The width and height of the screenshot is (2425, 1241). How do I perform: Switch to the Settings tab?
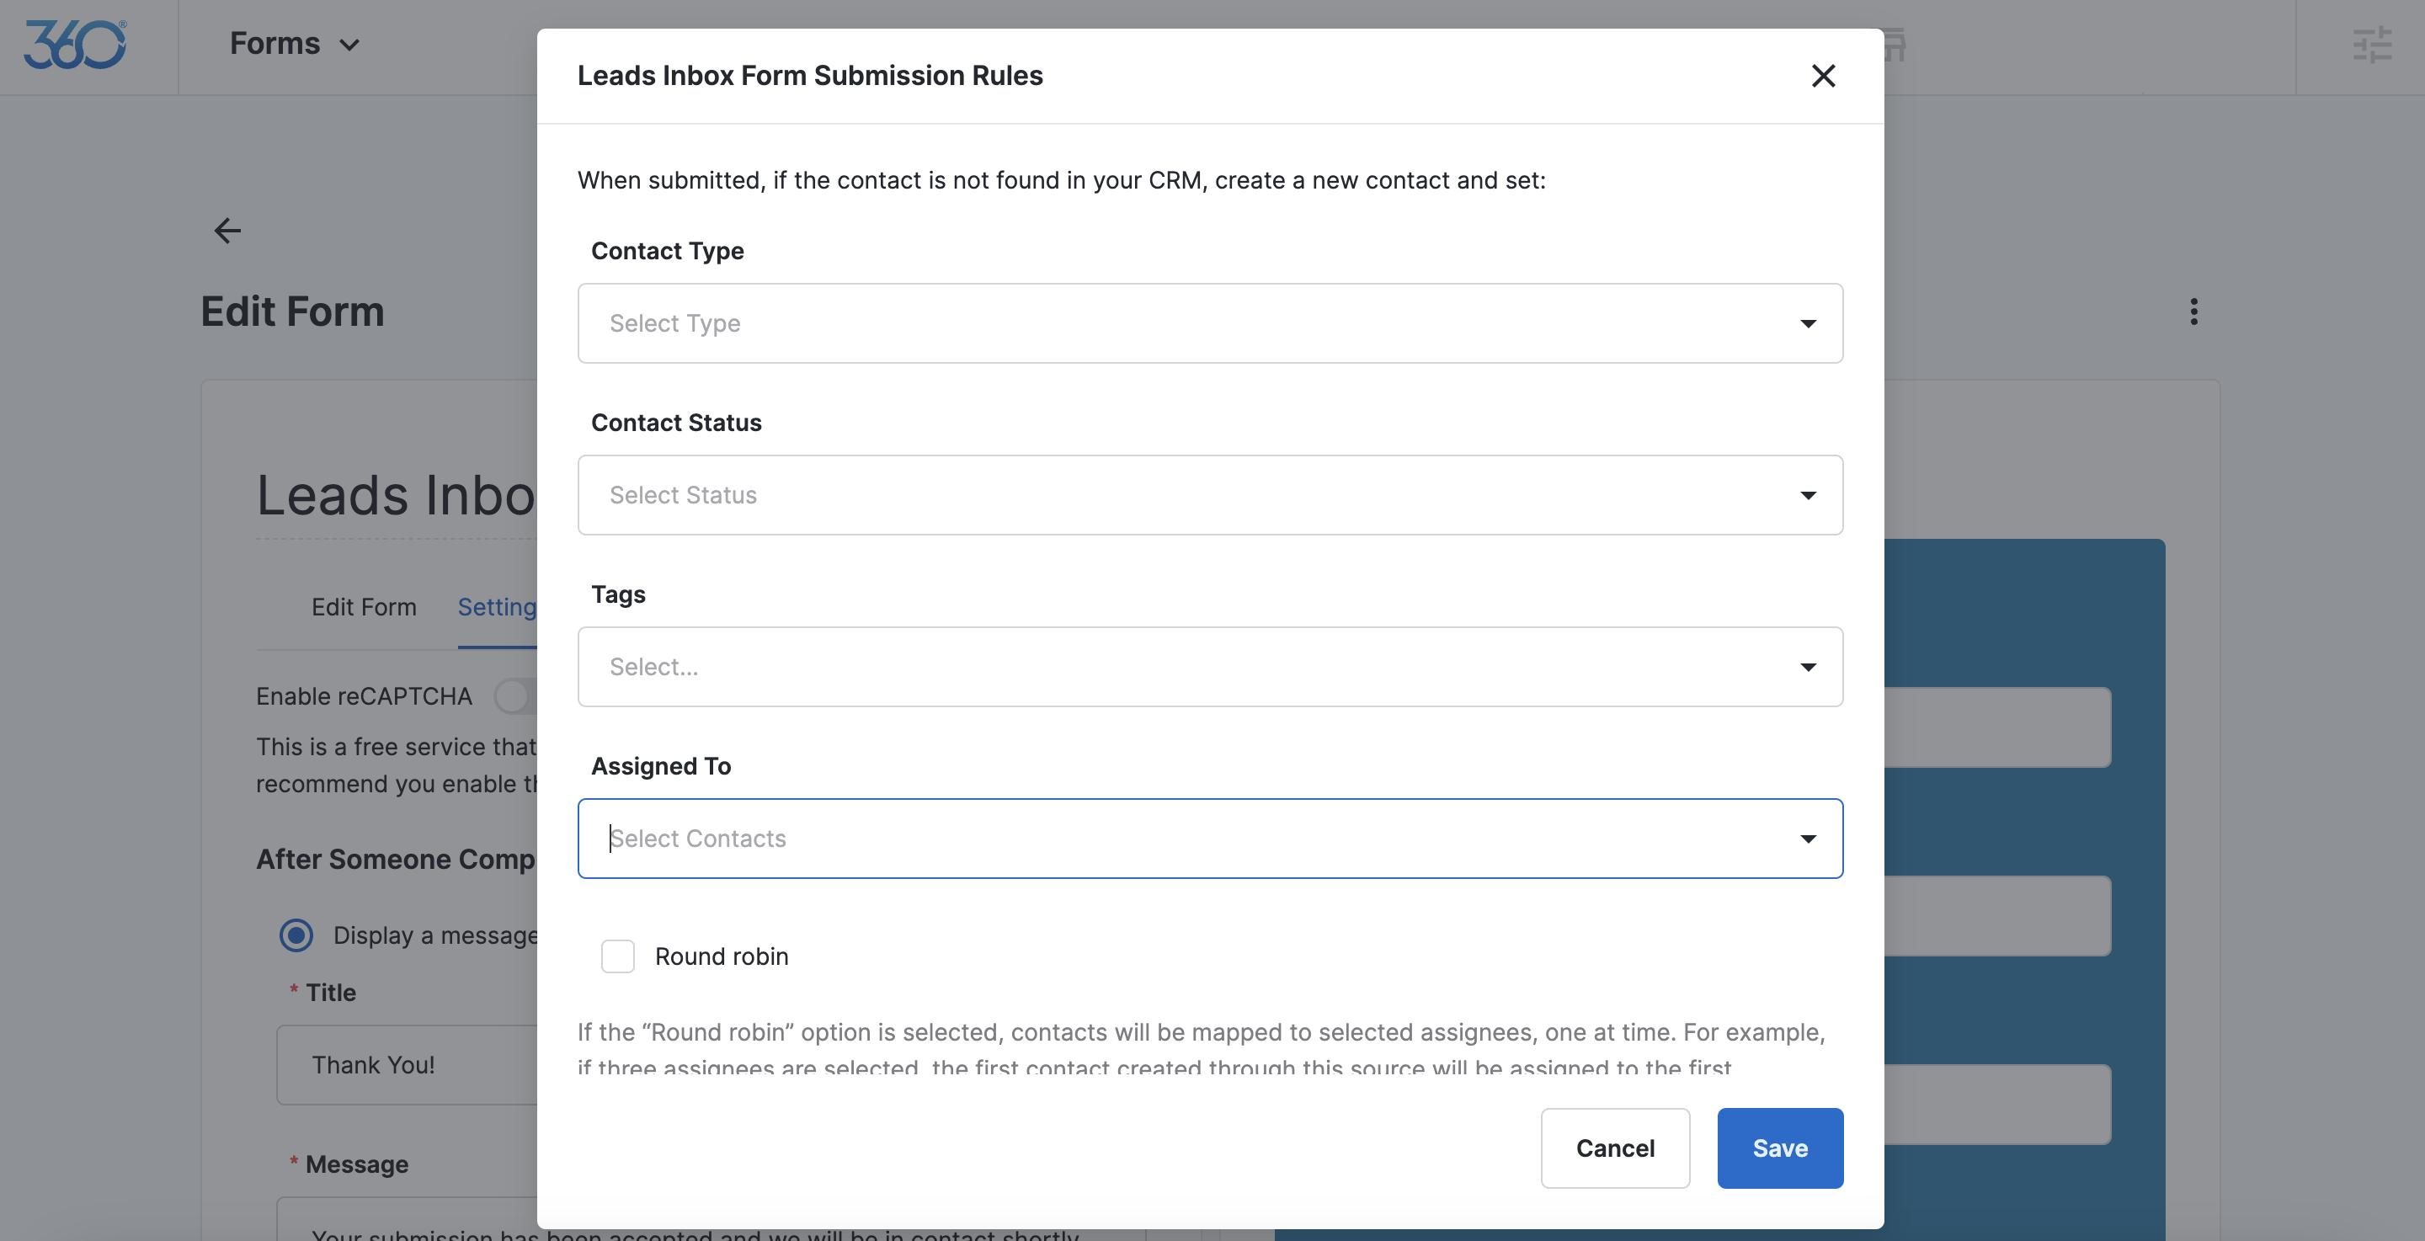click(x=496, y=607)
